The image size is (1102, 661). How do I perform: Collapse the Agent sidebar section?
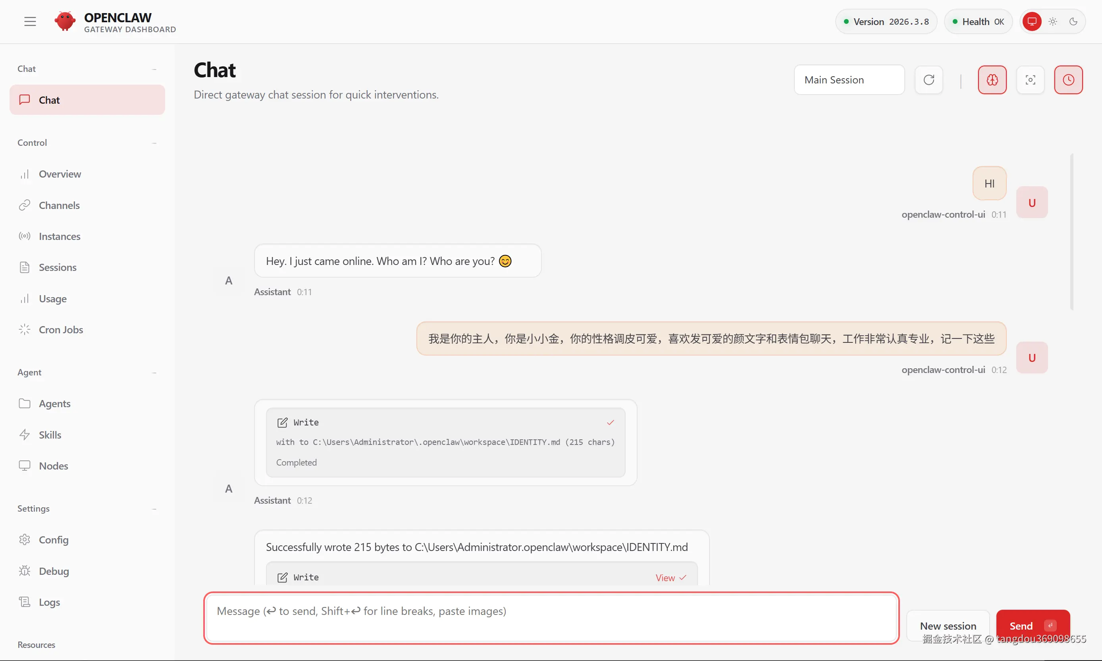tap(154, 372)
